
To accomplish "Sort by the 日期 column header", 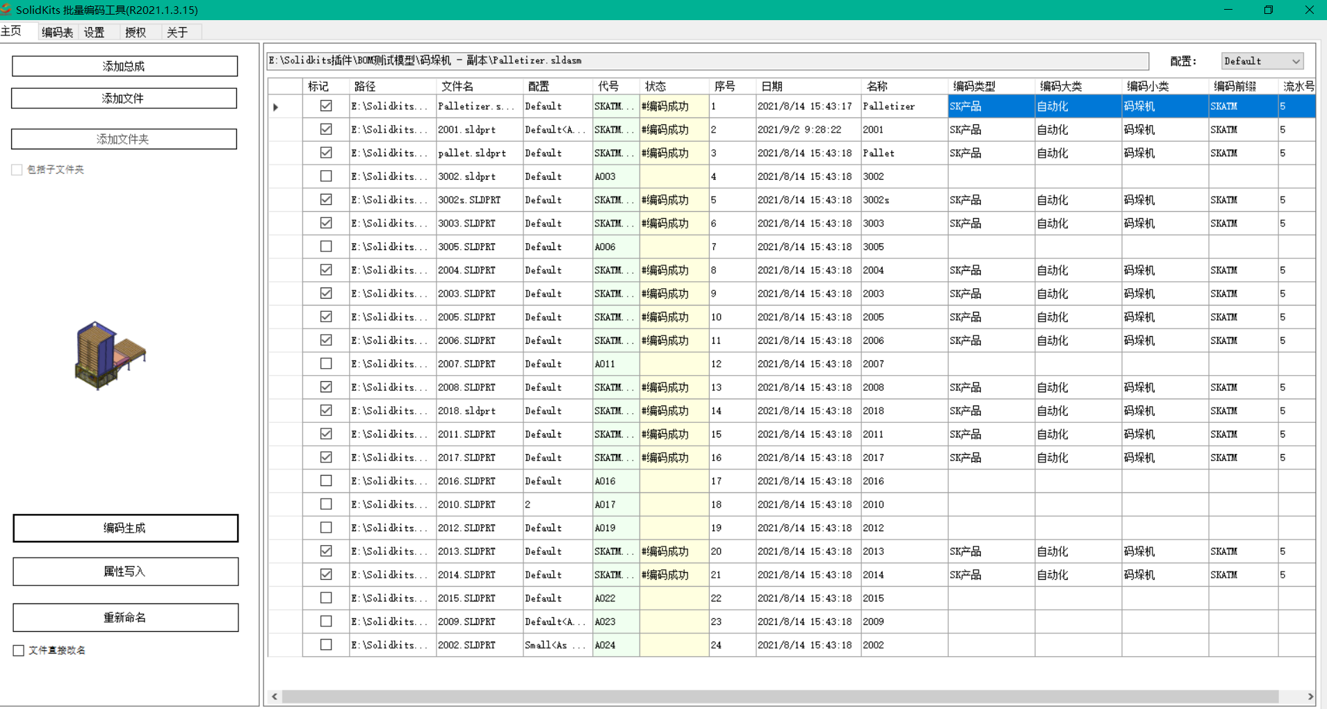I will (772, 86).
